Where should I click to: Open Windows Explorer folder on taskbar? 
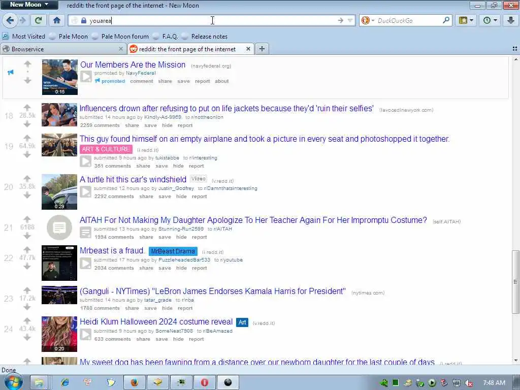tap(39, 382)
